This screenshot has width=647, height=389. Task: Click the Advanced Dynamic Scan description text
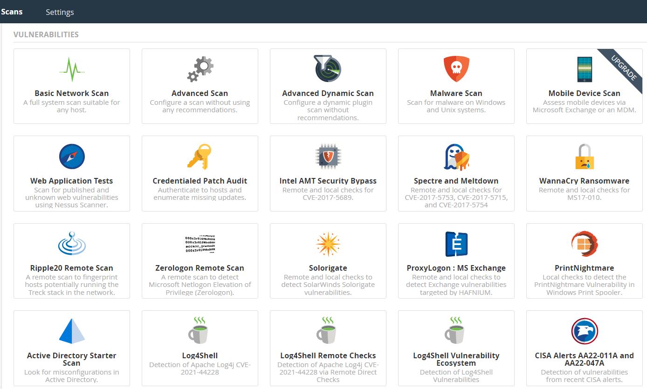click(x=328, y=110)
